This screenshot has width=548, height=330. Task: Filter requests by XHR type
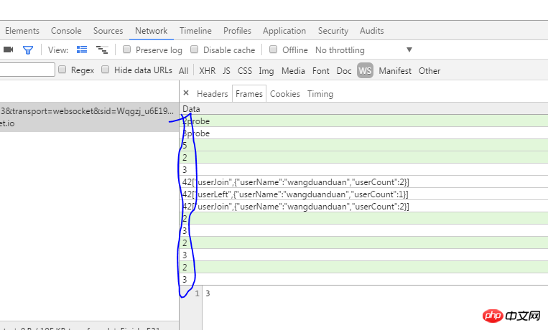click(207, 71)
